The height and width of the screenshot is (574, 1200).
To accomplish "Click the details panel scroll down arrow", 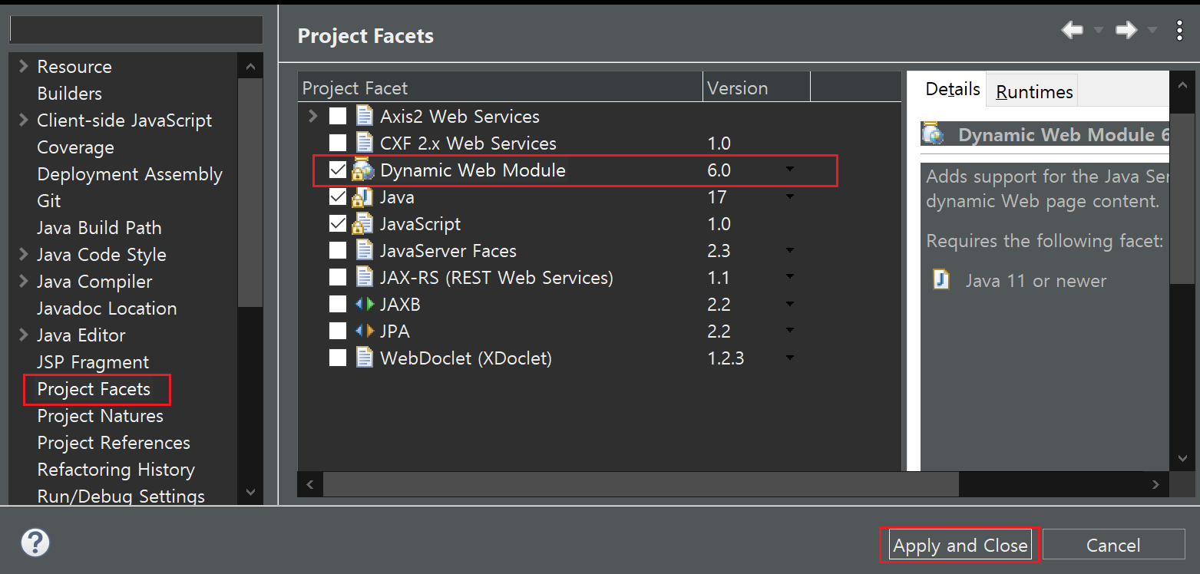I will 1182,458.
